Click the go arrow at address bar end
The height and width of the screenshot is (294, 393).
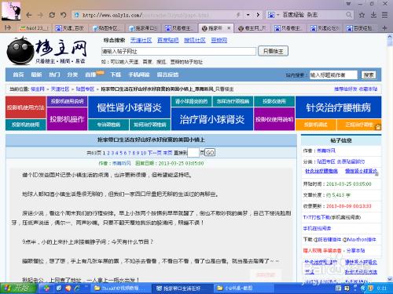[x=258, y=15]
